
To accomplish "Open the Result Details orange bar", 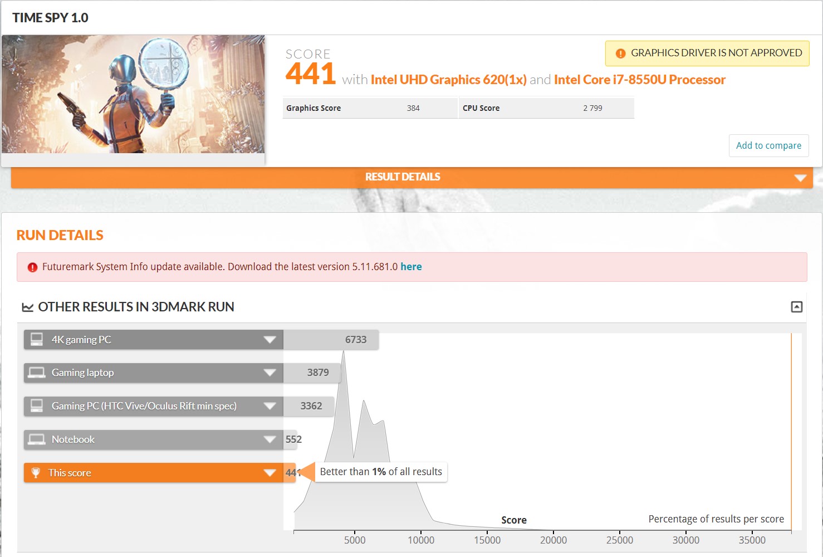I will click(412, 177).
